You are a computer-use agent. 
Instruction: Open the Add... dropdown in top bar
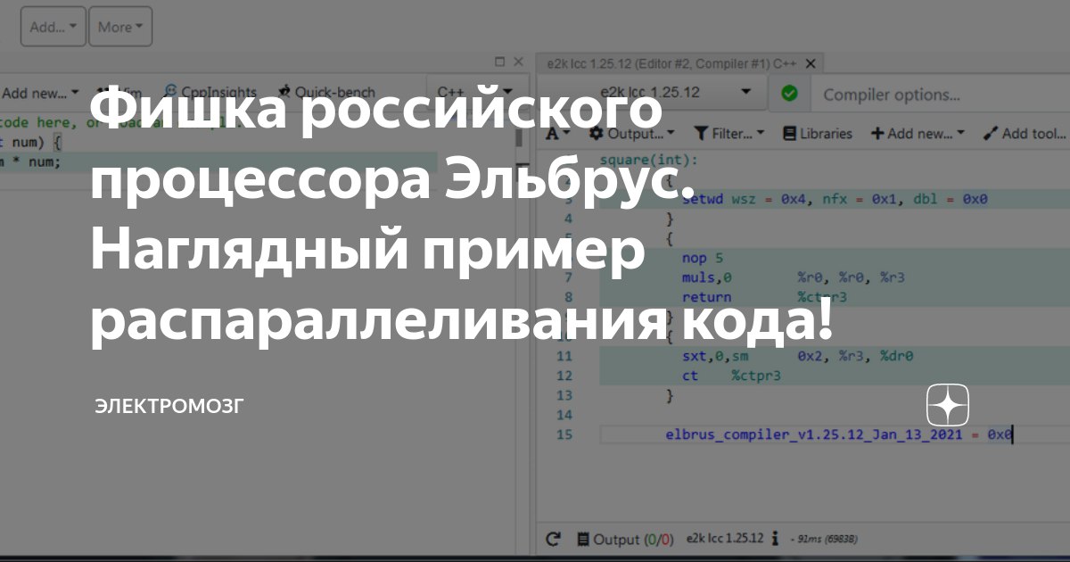pyautogui.click(x=53, y=27)
